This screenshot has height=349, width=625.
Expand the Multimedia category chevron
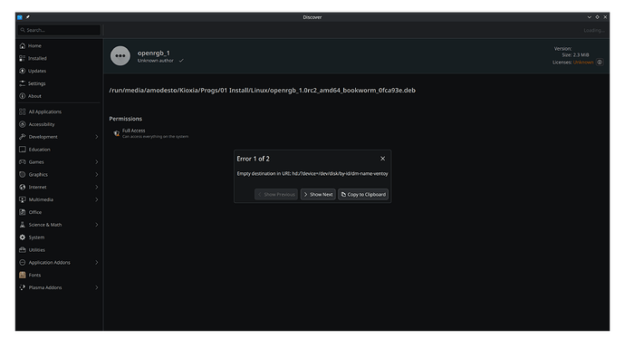(96, 199)
